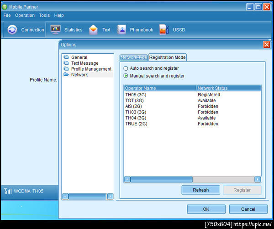Image resolution: width=274 pixels, height=229 pixels.
Task: Minimize the Mobile Partner window
Action: (x=250, y=7)
